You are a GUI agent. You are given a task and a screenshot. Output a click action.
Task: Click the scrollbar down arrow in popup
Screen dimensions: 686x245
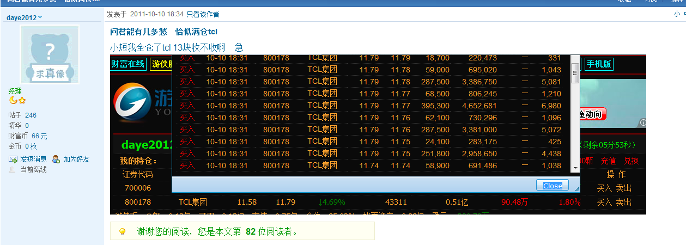coord(574,168)
